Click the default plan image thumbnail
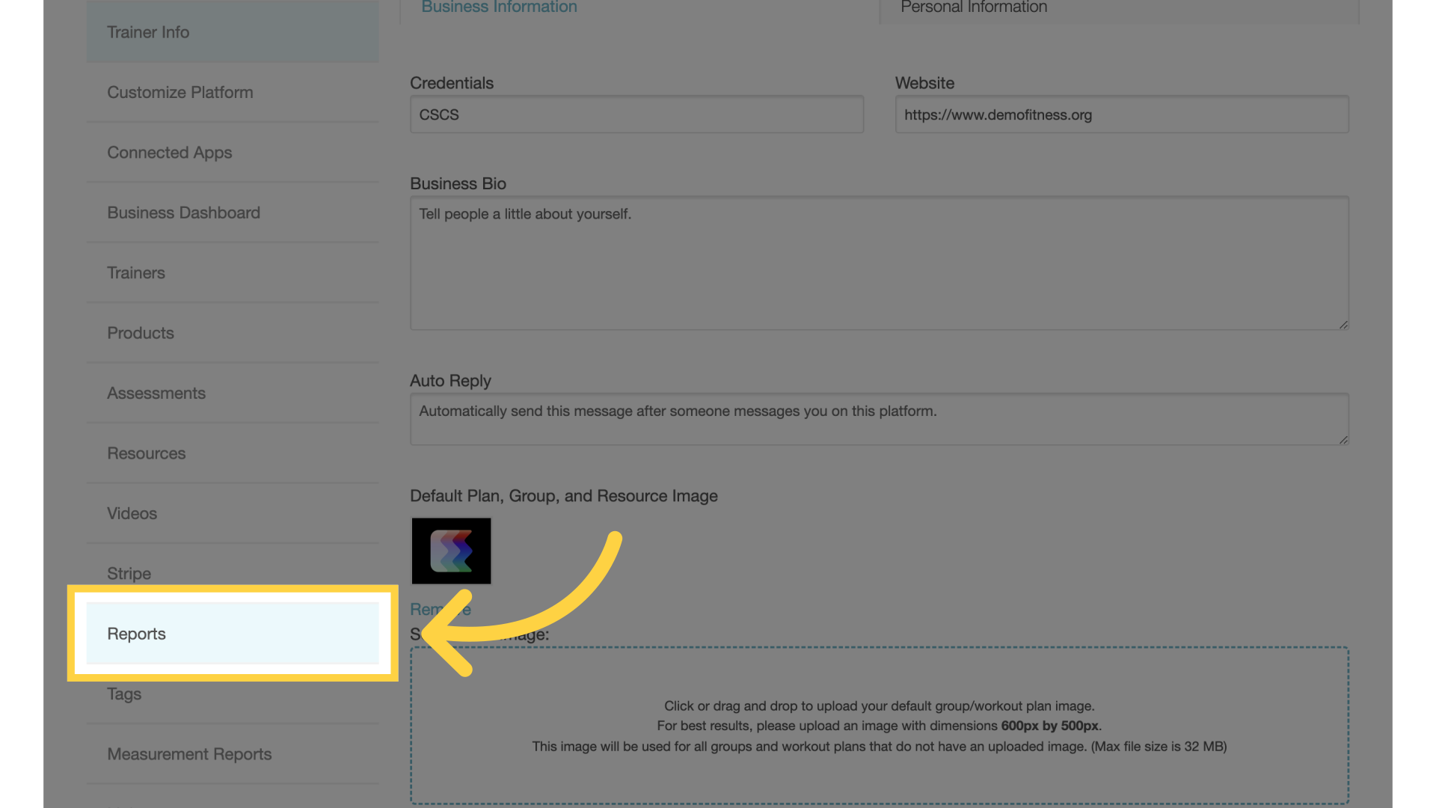 pyautogui.click(x=451, y=551)
